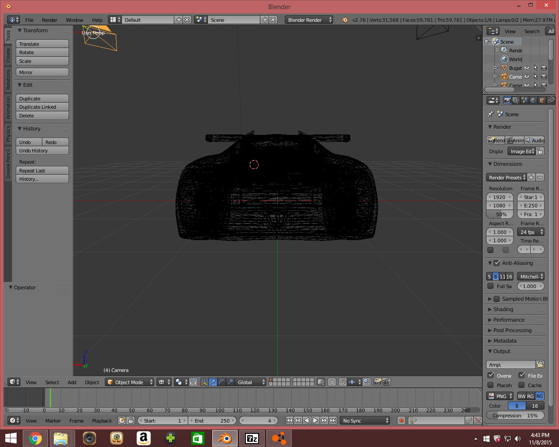The width and height of the screenshot is (559, 447).
Task: Open the Global transform orientation dropdown
Action: tap(251, 382)
